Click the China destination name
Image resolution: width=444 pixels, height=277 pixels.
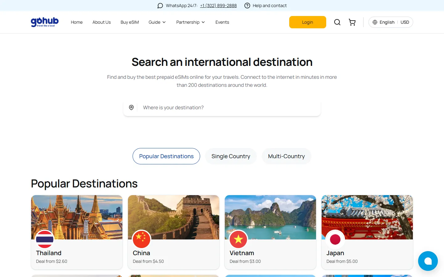coord(142,253)
